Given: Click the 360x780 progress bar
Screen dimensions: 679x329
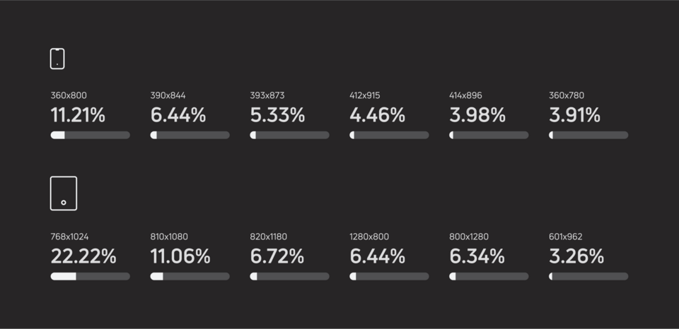Looking at the screenshot, I should 588,135.
